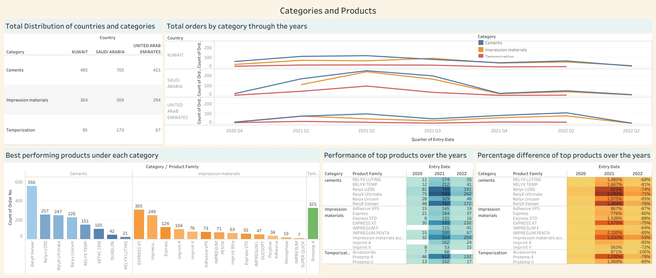The width and height of the screenshot is (656, 278).
Task: Select the Impression materials legend label
Action: click(x=506, y=50)
